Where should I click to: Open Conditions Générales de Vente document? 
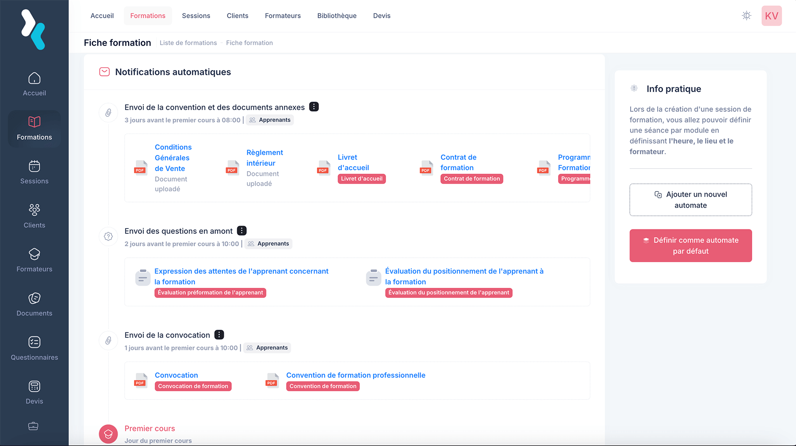pos(173,158)
